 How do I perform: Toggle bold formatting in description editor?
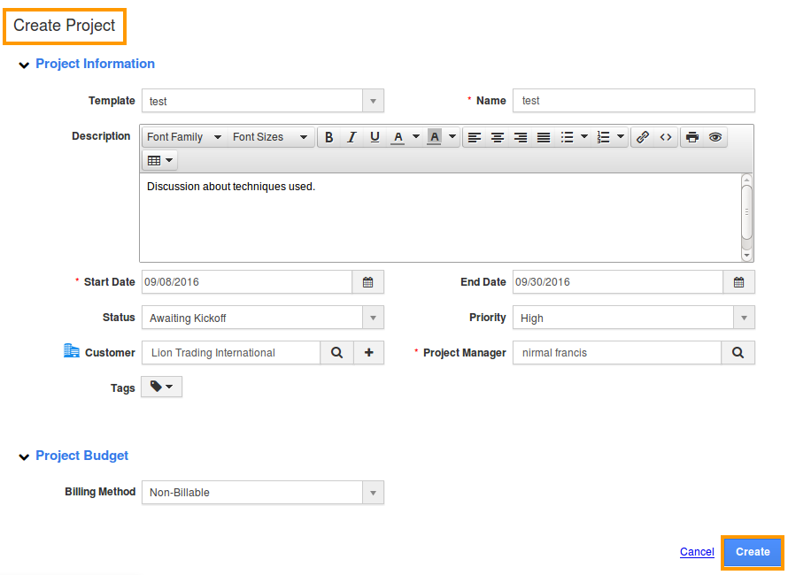[328, 137]
